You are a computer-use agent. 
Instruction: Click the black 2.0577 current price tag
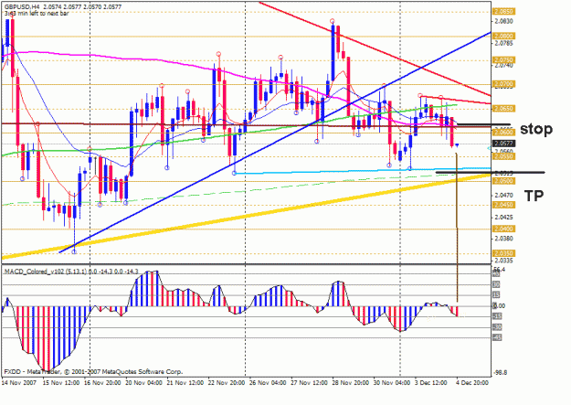(503, 144)
